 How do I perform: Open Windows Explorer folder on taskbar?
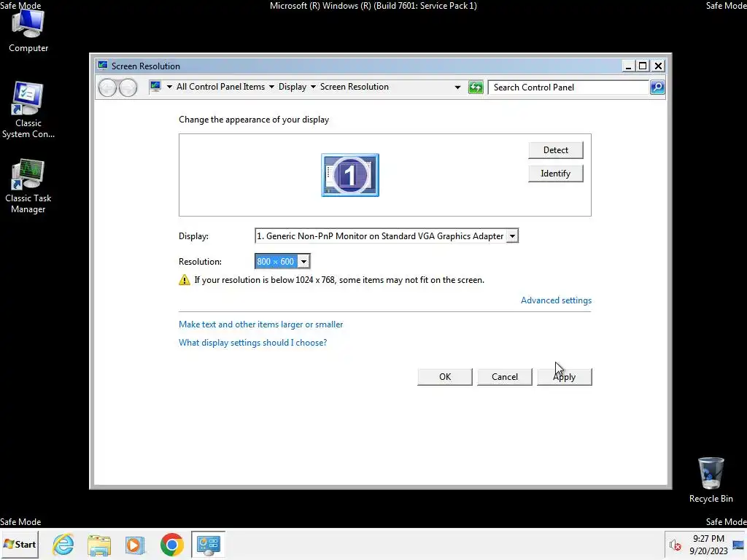tap(99, 544)
